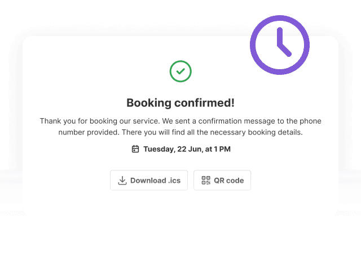Screen dimensions: 361x270
Task: Click the word "Download" on the button
Action: (148, 181)
